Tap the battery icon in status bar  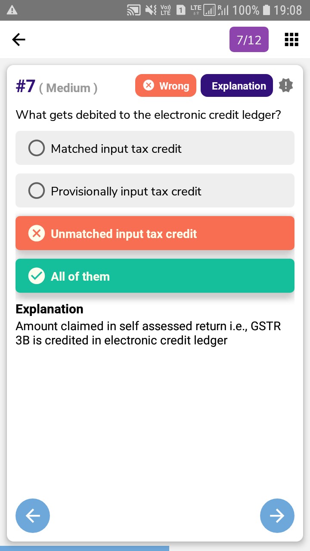click(x=267, y=10)
